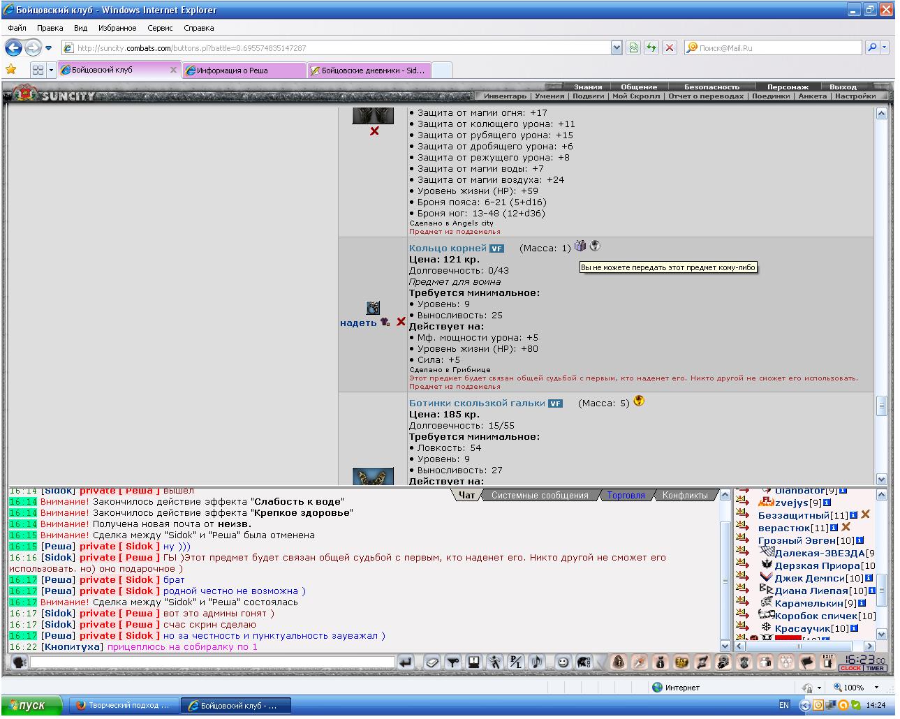Viewport: 900px width, 719px height.
Task: Click the speech-bubble icon left of chat input
Action: coord(19,662)
